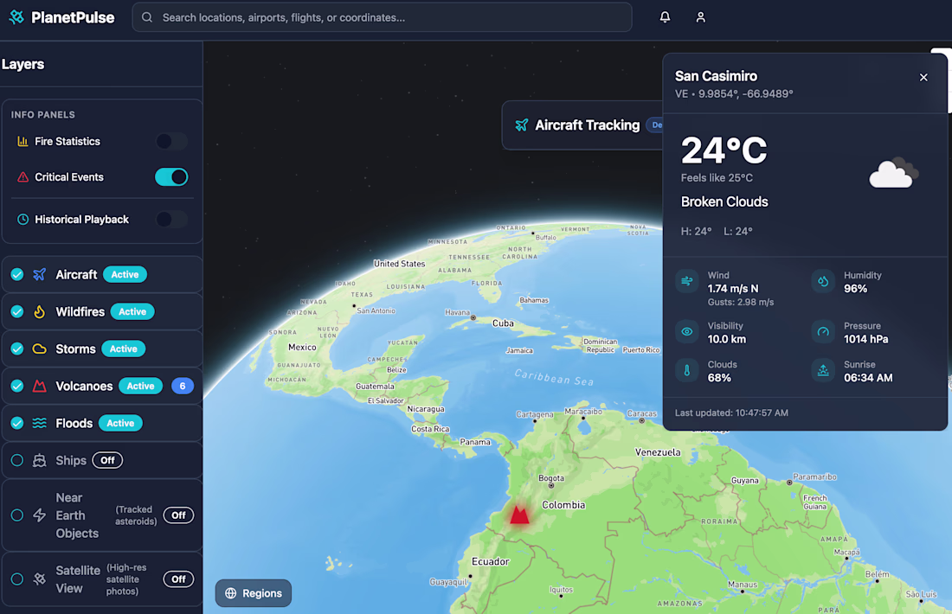Enable the Near Earth Objects circle
952x614 pixels.
tap(17, 515)
